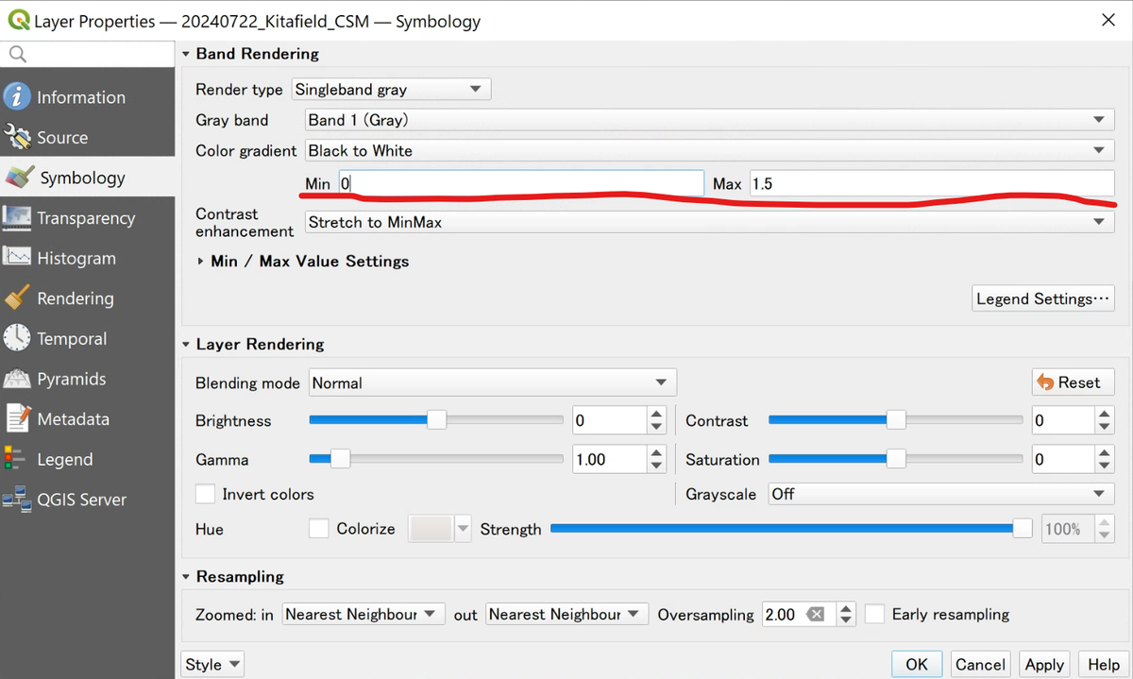Click the Metadata document icon

click(x=17, y=418)
